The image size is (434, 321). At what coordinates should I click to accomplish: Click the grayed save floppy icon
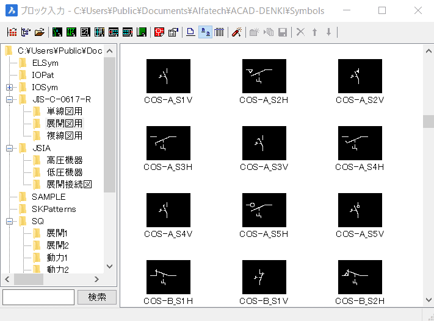pyautogui.click(x=283, y=32)
